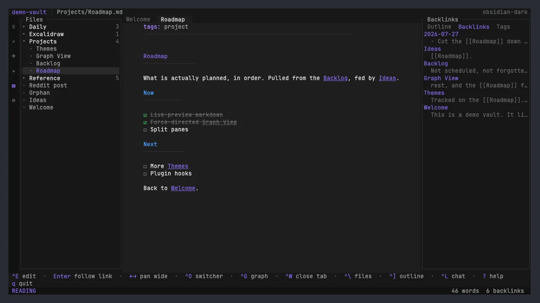
Task: Check the 'Plugin hooks' checkbox
Action: tap(145, 174)
